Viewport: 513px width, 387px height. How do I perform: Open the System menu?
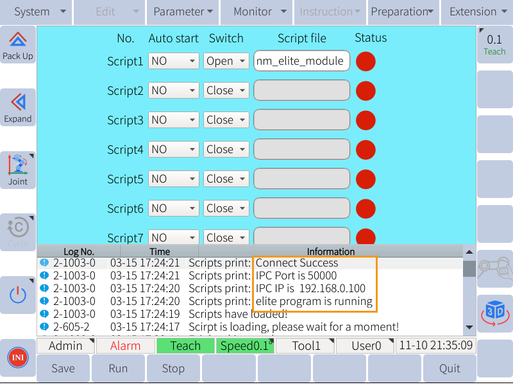pyautogui.click(x=38, y=12)
